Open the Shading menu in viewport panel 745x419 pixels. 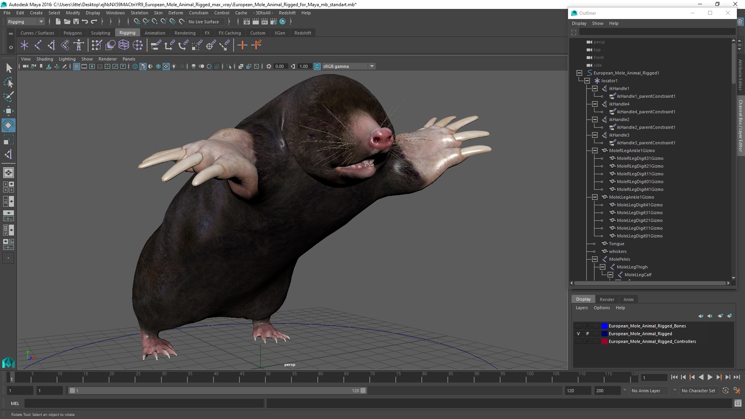(45, 59)
